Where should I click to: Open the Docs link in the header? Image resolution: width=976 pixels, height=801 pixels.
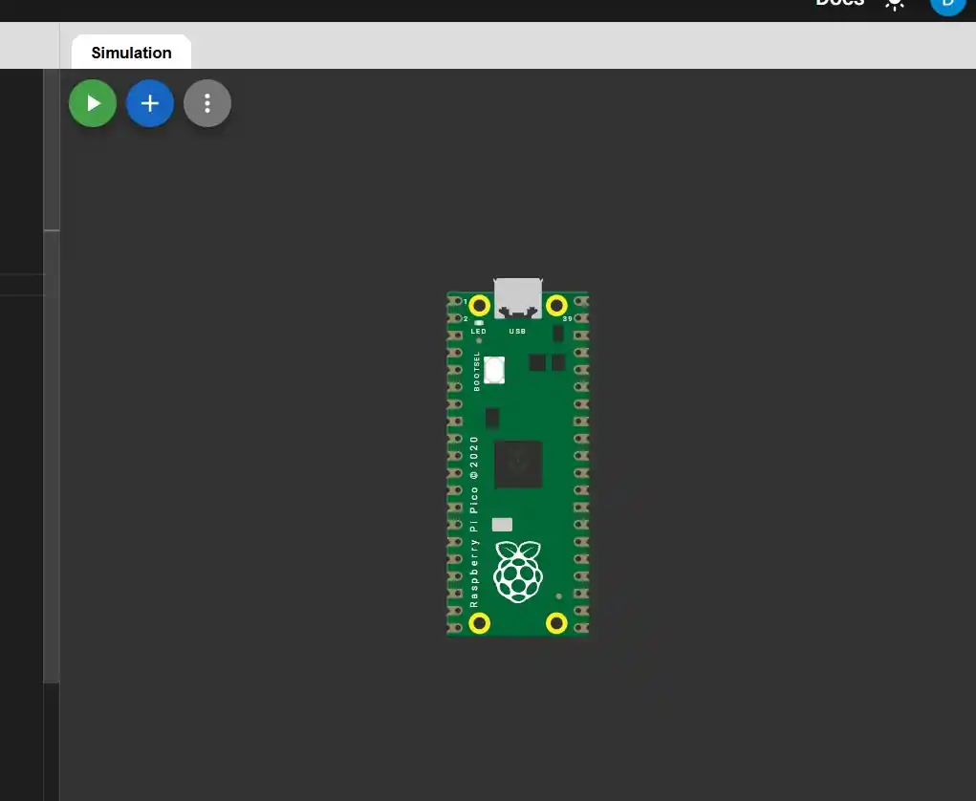click(x=839, y=3)
